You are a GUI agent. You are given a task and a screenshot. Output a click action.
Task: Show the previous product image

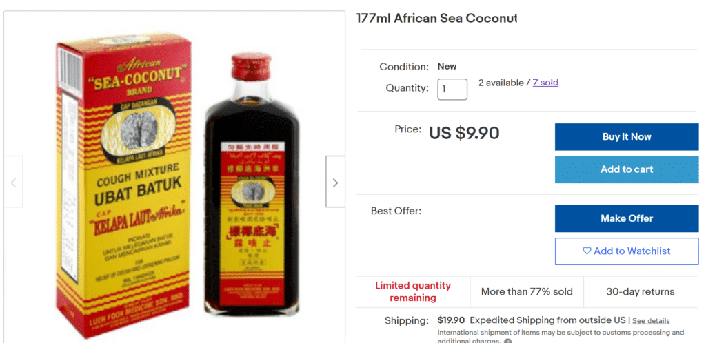click(13, 182)
